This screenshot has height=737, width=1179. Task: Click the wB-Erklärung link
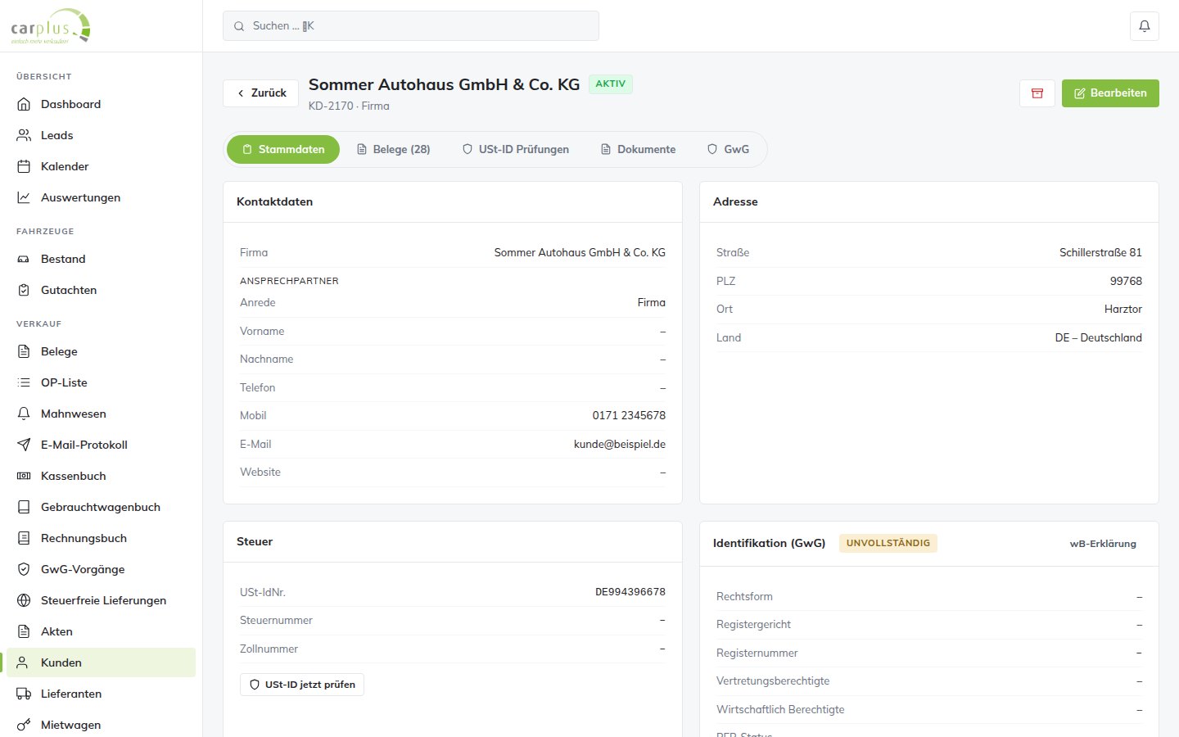1103,544
